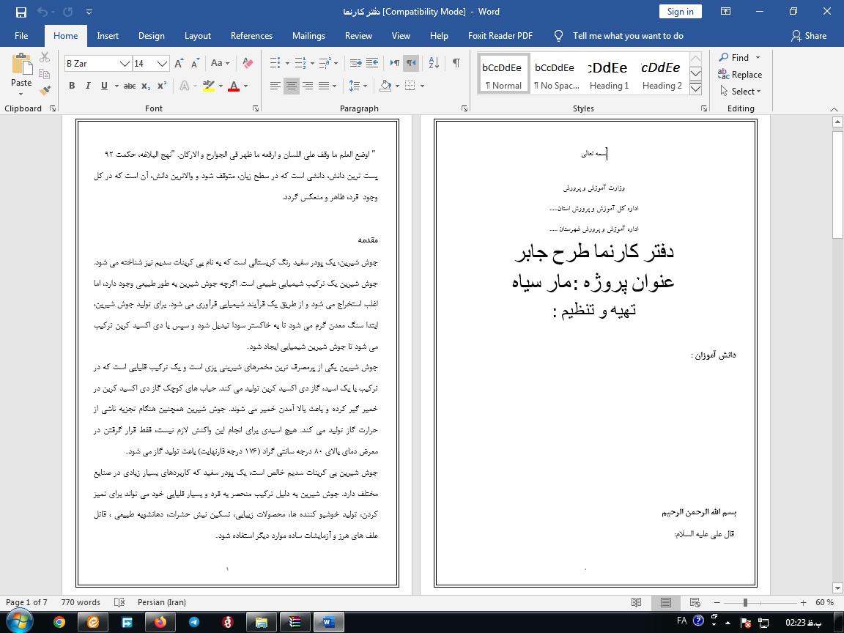Justify the paragraph text
This screenshot has width=844, height=633.
click(324, 86)
